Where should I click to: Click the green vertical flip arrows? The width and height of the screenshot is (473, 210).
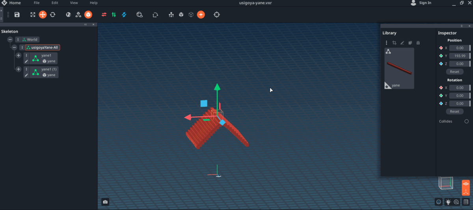pos(114,15)
